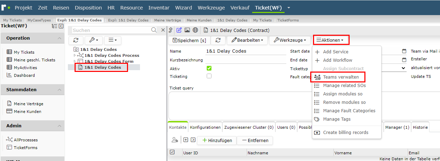
Task: Expand 1&1 Delay Codes Form node
Action: [75, 61]
